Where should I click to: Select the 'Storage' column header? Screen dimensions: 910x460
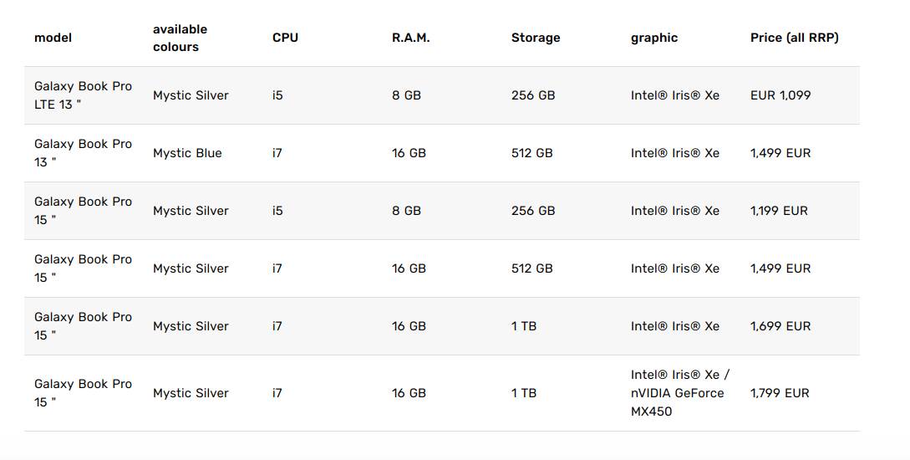click(x=536, y=38)
